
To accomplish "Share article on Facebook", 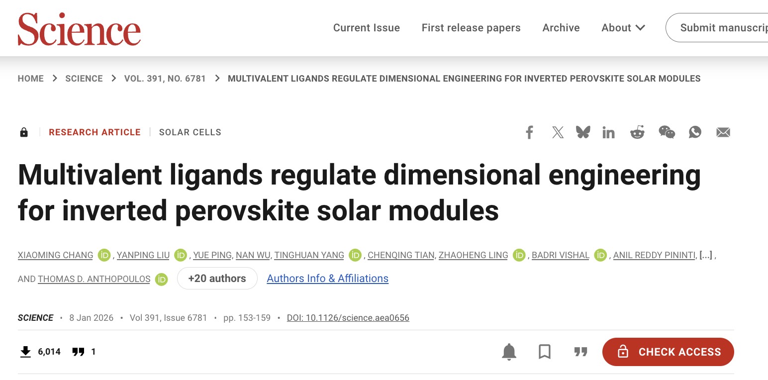I will coord(529,132).
